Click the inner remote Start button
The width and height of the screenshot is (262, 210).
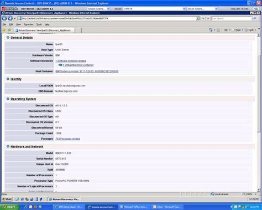7,199
